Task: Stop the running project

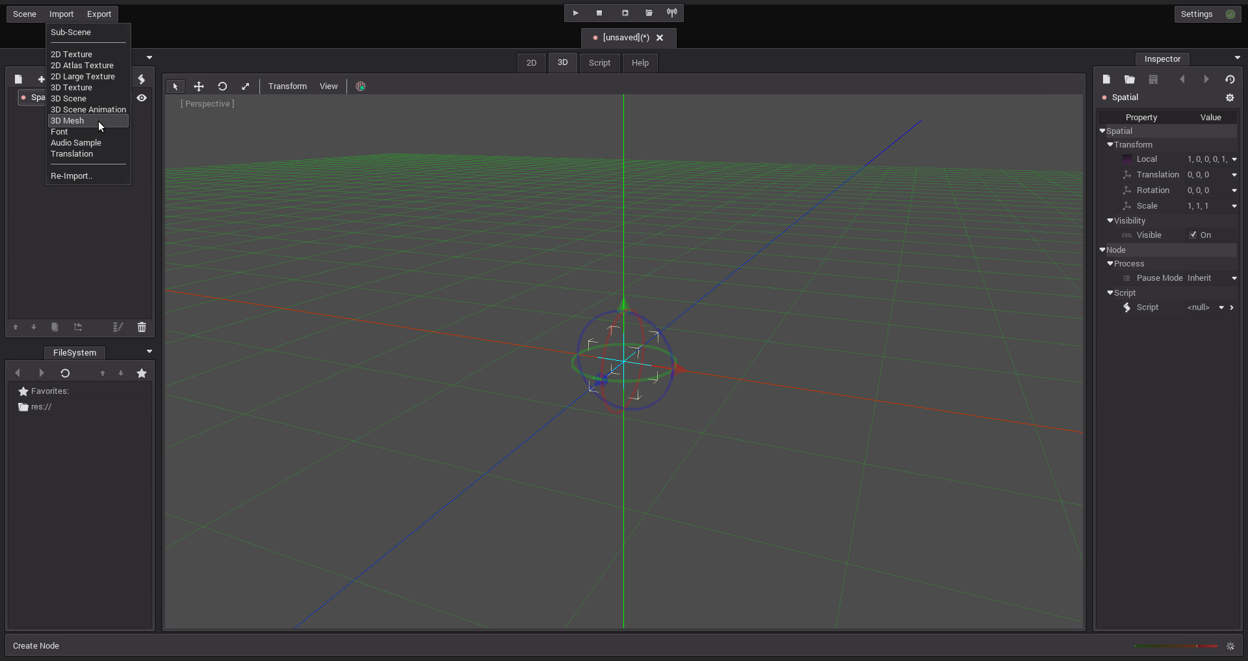Action: tap(599, 13)
